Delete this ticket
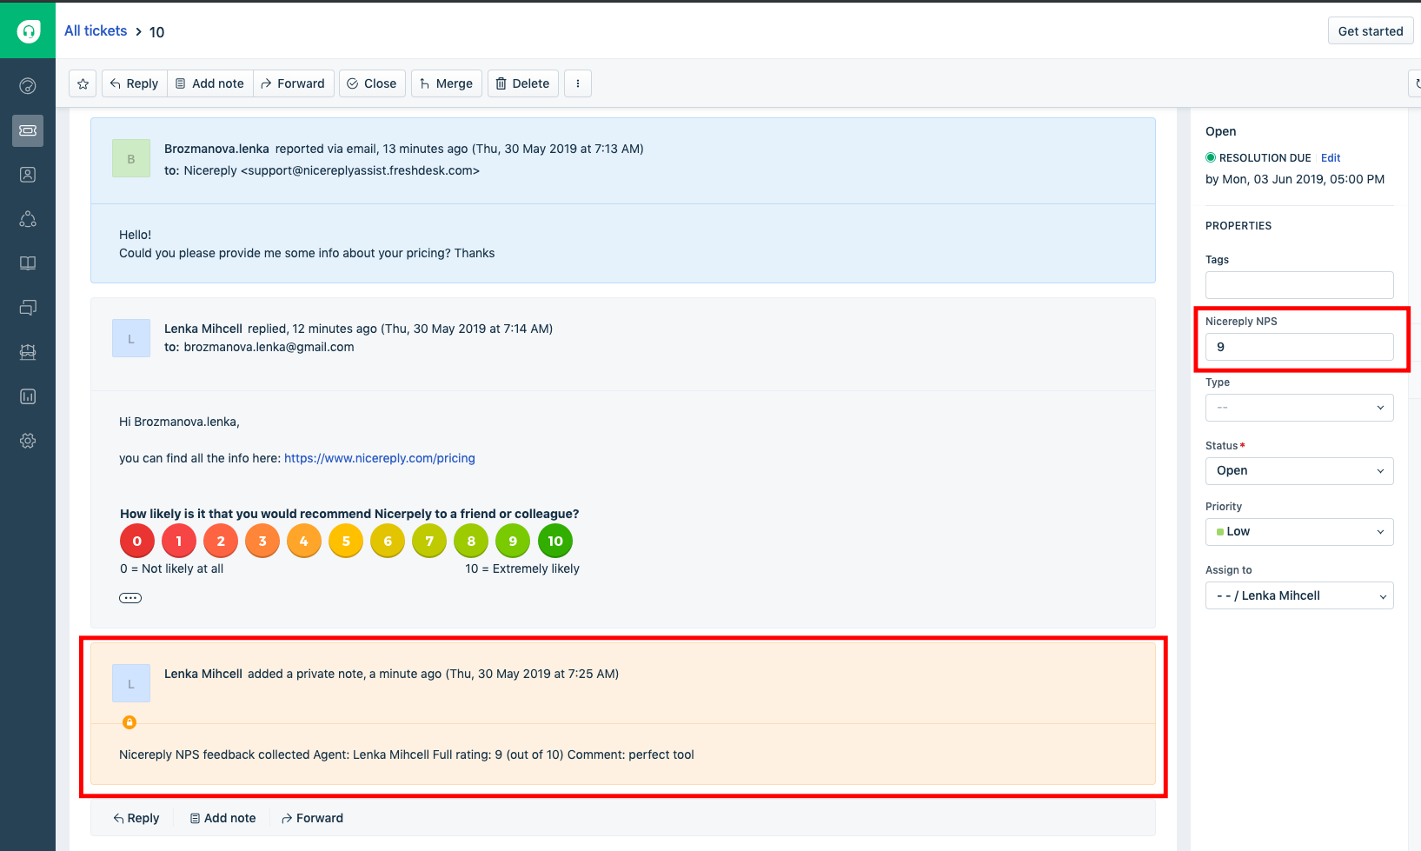Image resolution: width=1421 pixels, height=851 pixels. tap(522, 83)
